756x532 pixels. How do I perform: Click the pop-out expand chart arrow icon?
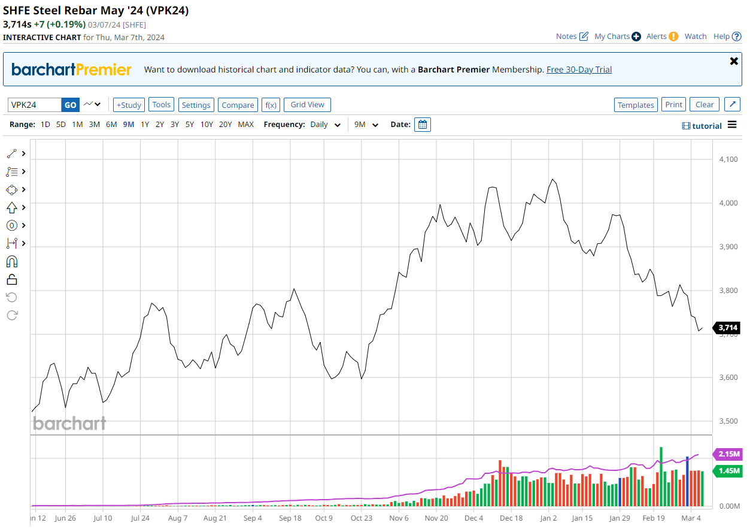pyautogui.click(x=733, y=105)
